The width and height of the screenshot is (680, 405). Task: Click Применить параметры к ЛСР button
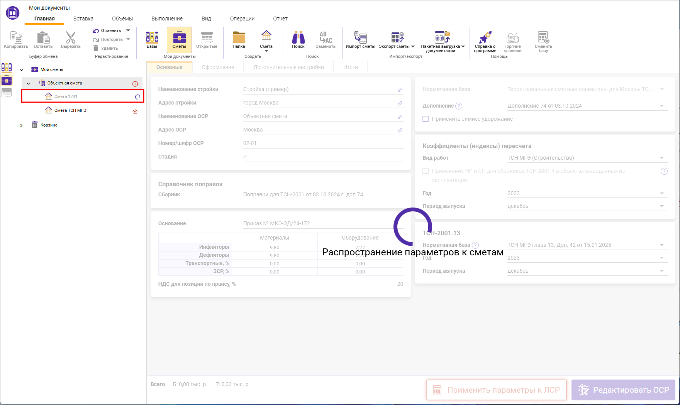click(496, 390)
